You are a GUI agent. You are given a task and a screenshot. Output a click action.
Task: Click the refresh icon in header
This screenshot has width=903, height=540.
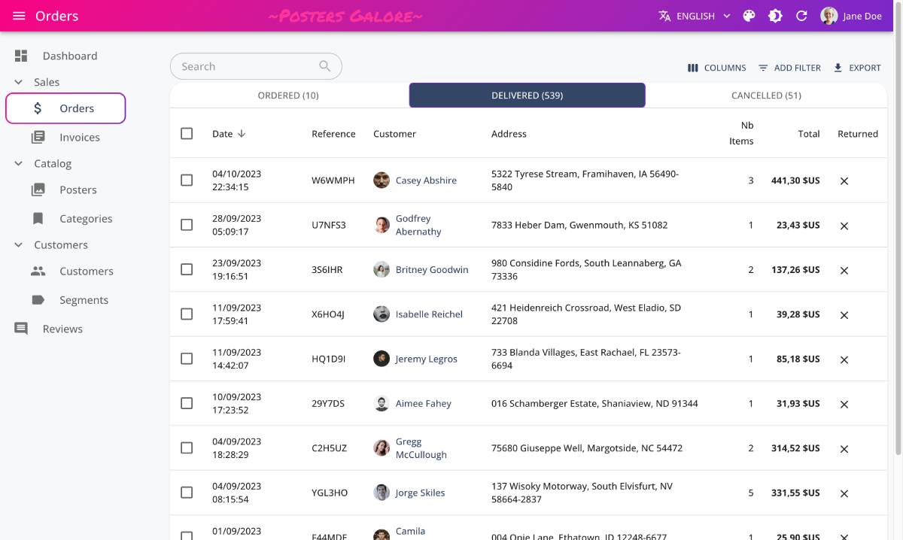tap(801, 16)
